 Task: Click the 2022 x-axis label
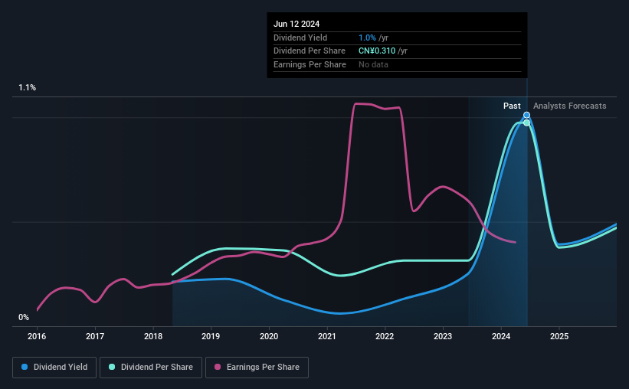tap(385, 336)
